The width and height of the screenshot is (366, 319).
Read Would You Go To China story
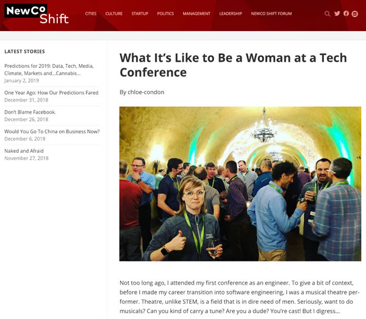point(52,131)
